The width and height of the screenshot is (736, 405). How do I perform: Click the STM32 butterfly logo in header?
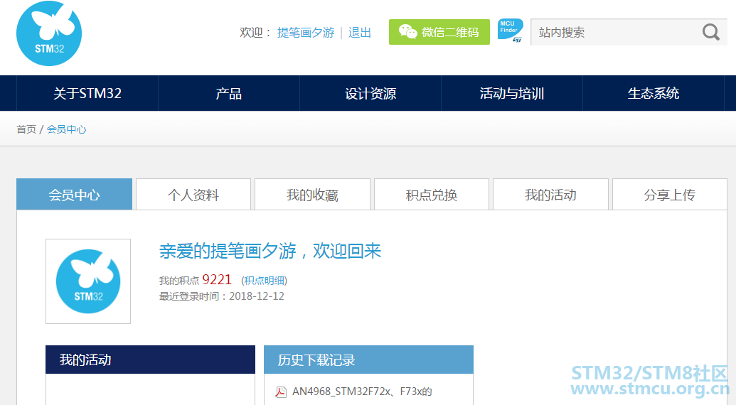point(49,33)
